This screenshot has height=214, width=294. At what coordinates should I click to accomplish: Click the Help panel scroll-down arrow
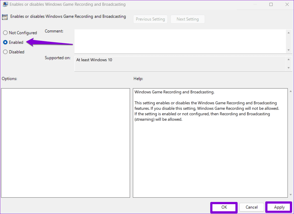pyautogui.click(x=290, y=194)
